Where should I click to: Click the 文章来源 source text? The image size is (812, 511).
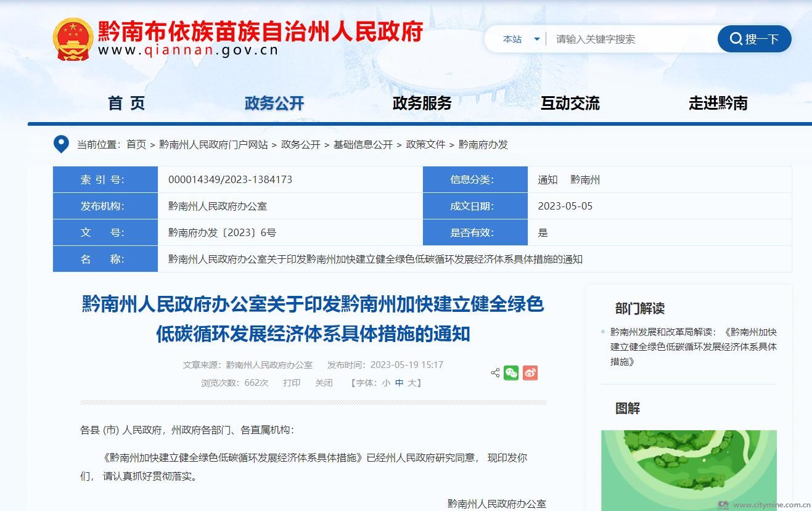point(247,365)
